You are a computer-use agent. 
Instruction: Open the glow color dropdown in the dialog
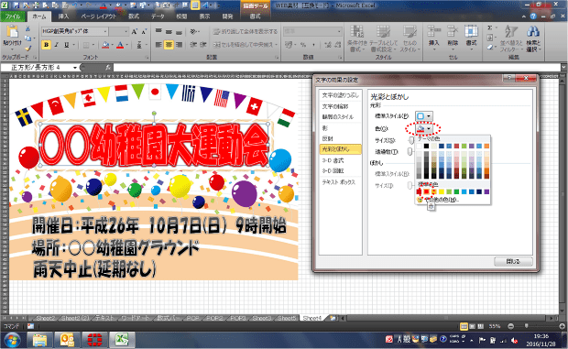424,128
